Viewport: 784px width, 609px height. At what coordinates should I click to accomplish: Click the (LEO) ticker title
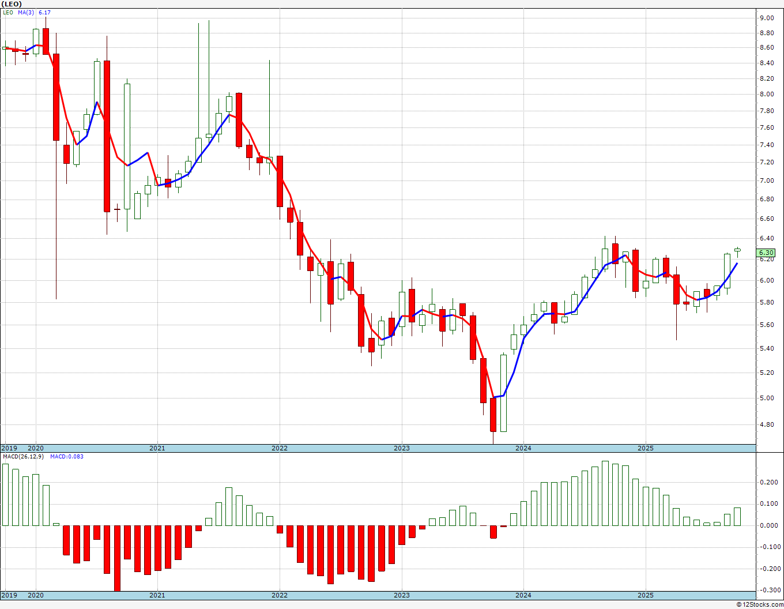point(12,4)
